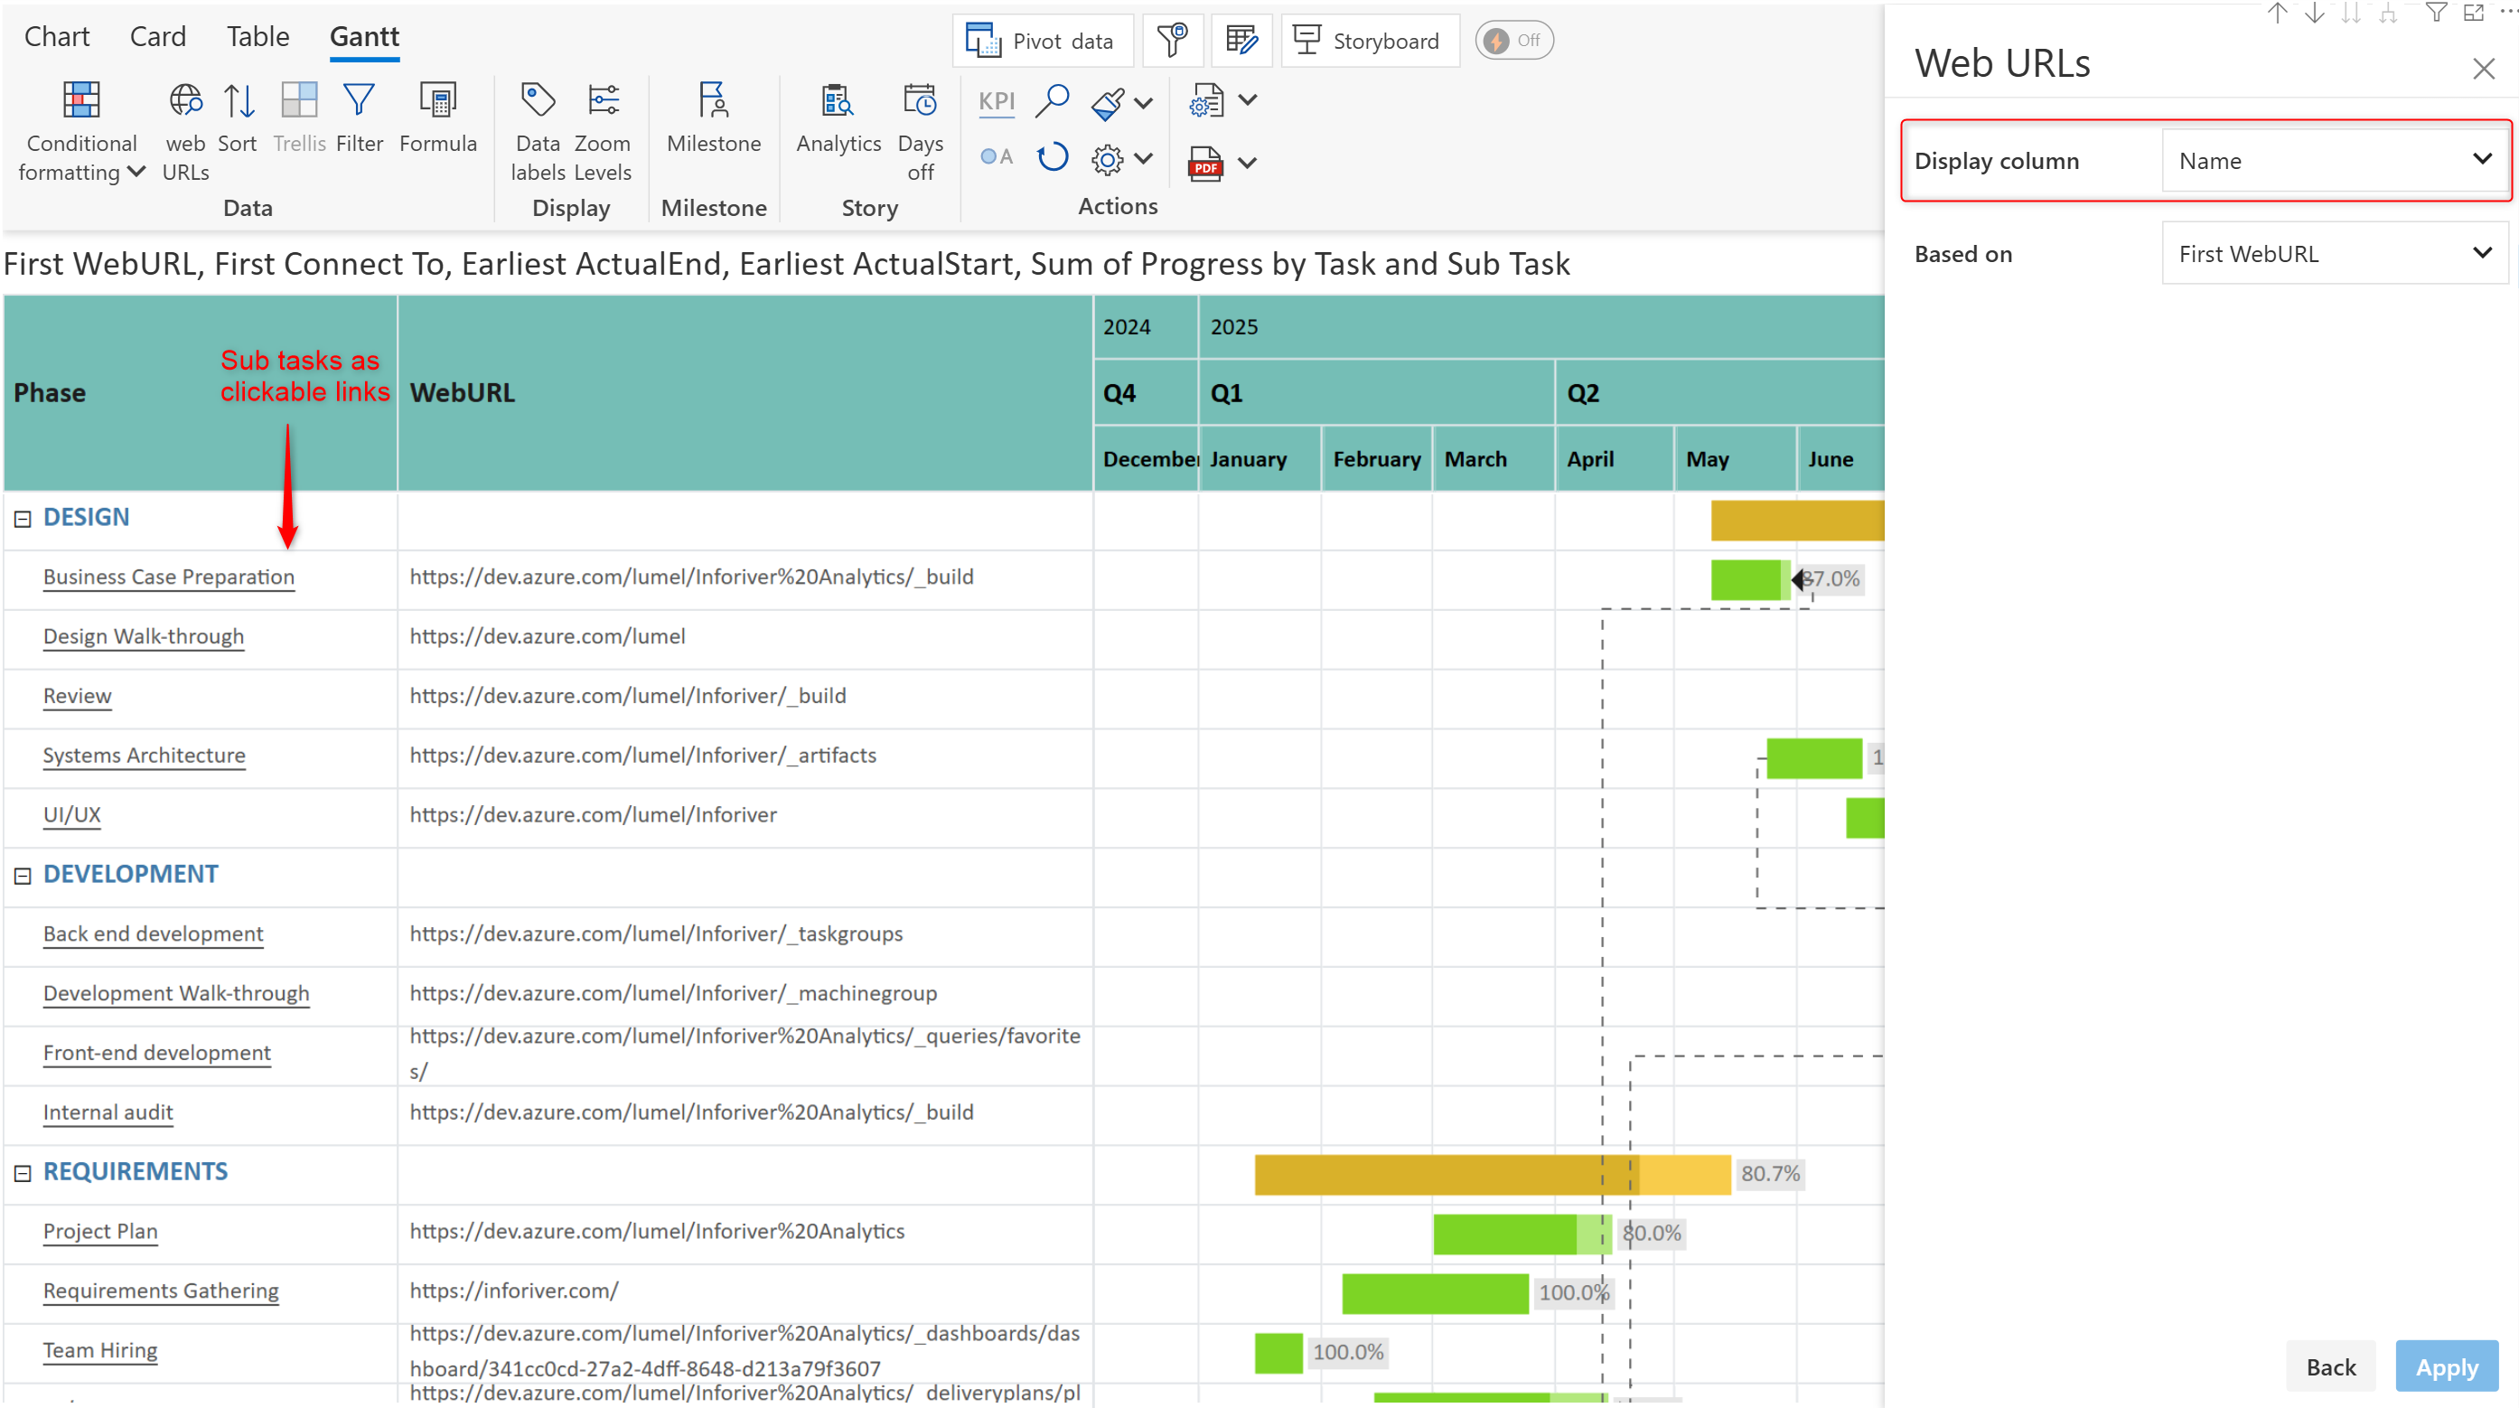This screenshot has width=2519, height=1408.
Task: Toggle the lightning Off switch
Action: click(x=1512, y=40)
